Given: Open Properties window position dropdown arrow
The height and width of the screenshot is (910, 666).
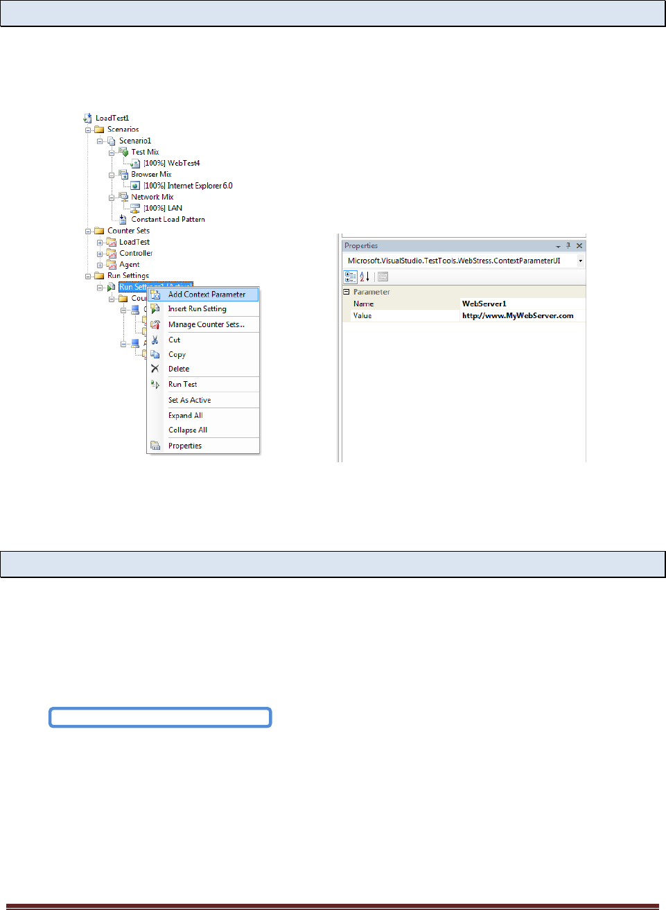Looking at the screenshot, I should (558, 246).
